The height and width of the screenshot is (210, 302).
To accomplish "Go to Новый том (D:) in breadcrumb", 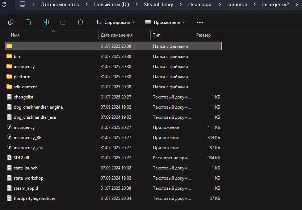I will tap(112, 4).
